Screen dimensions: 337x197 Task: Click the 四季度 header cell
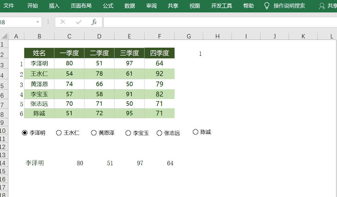[x=160, y=53]
